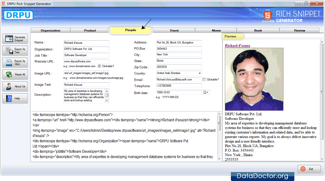The image size is (325, 181).
Task: Click the City input field
Action: pyautogui.click(x=179, y=54)
